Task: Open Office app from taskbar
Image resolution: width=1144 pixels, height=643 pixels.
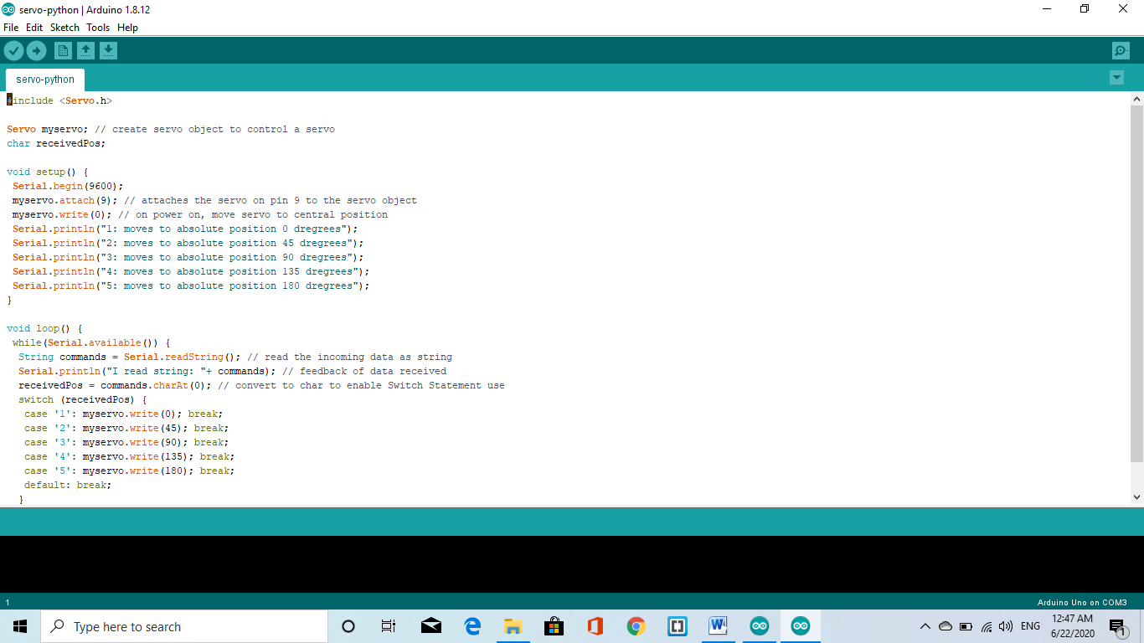Action: coord(595,626)
